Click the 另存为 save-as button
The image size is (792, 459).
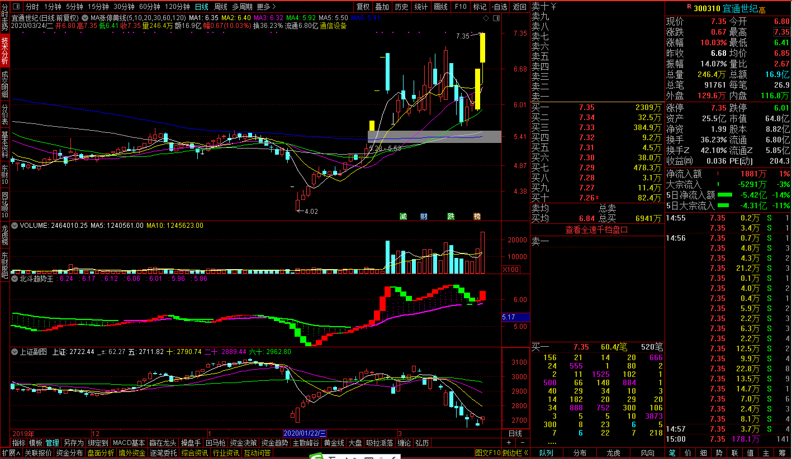click(74, 443)
